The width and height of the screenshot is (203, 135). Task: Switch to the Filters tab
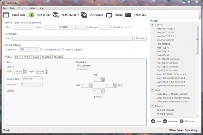tap(18, 57)
